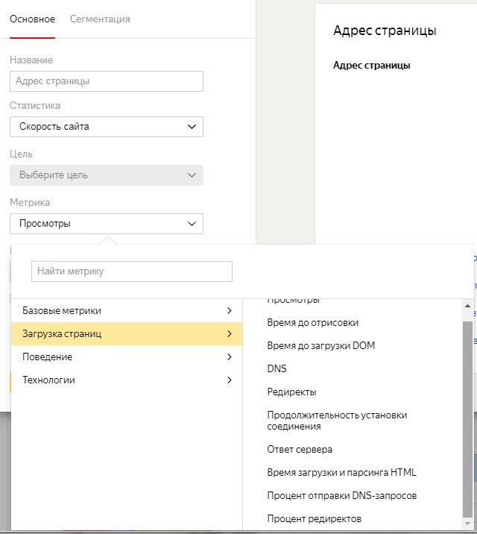Screen dimensions: 477x534
Task: Click the metrics list vertical scrollbar
Action: [x=467, y=403]
